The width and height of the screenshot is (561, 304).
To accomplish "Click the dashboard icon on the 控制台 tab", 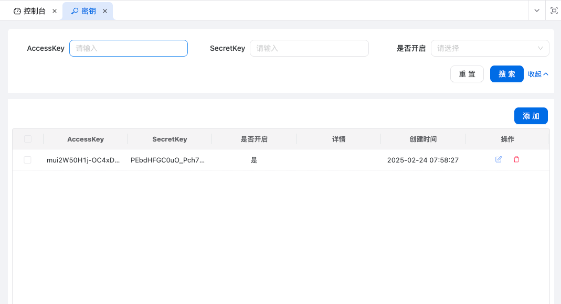I will (17, 11).
